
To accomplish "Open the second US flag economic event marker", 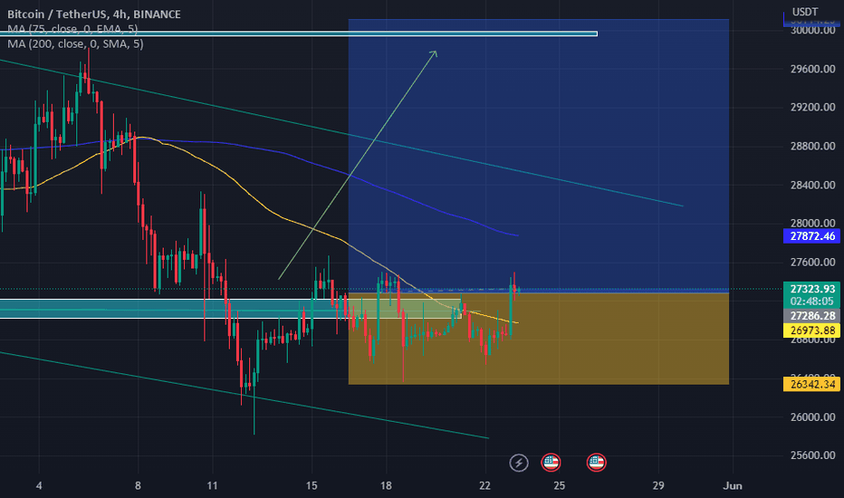I will point(596,463).
